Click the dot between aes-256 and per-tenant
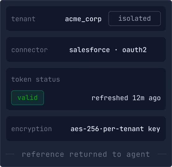This screenshot has height=167, width=172. pyautogui.click(x=101, y=129)
